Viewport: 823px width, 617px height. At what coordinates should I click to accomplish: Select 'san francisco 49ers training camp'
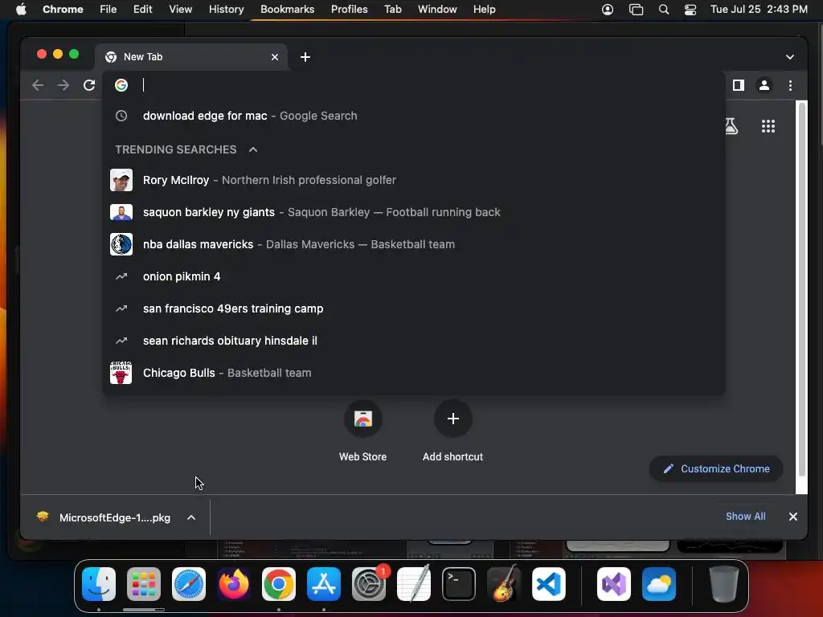414,308
